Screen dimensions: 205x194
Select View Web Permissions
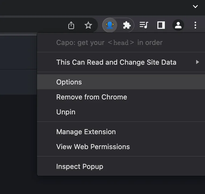tap(121, 147)
